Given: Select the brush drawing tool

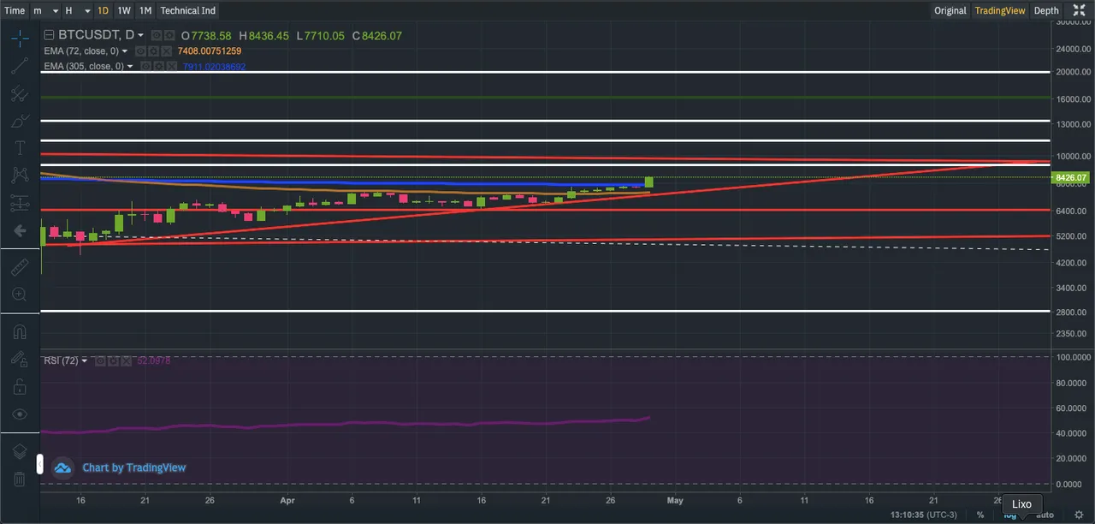Looking at the screenshot, I should coord(20,122).
